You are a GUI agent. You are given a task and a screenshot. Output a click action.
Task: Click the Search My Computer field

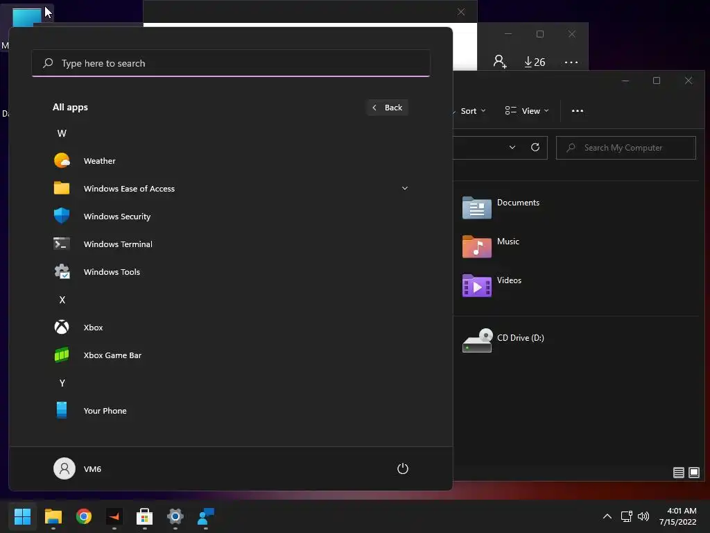(x=626, y=148)
